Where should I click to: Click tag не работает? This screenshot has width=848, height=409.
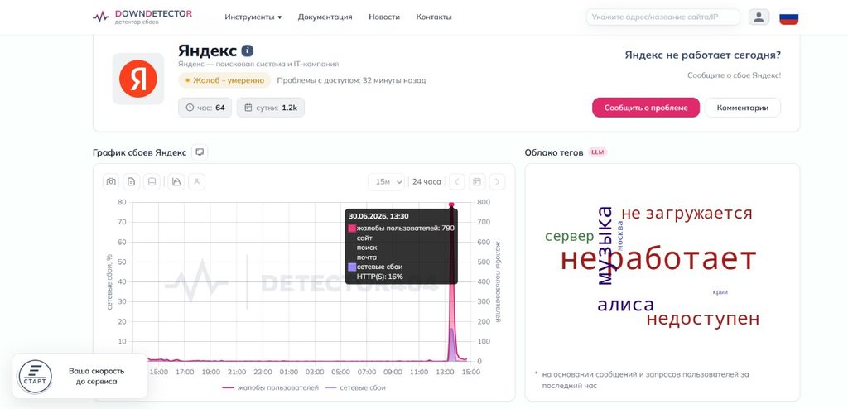(658, 259)
